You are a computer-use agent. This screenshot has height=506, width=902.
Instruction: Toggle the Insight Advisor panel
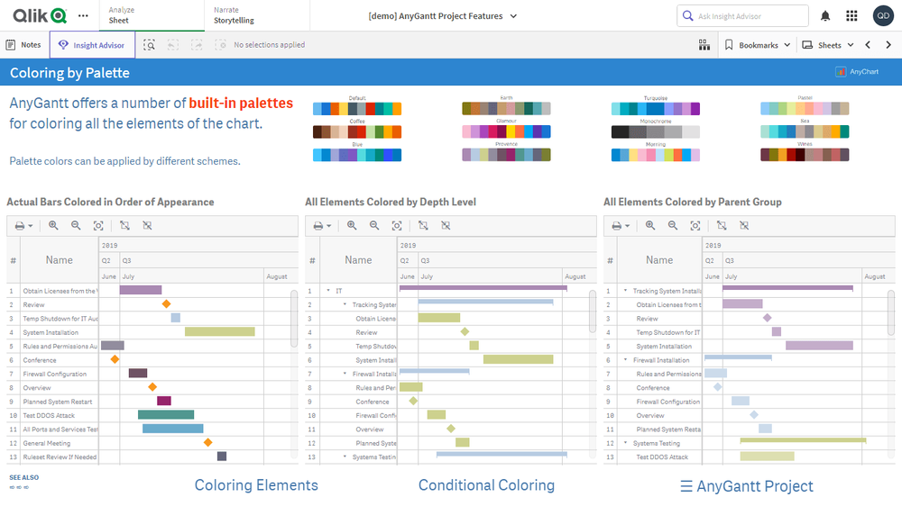[x=92, y=45]
